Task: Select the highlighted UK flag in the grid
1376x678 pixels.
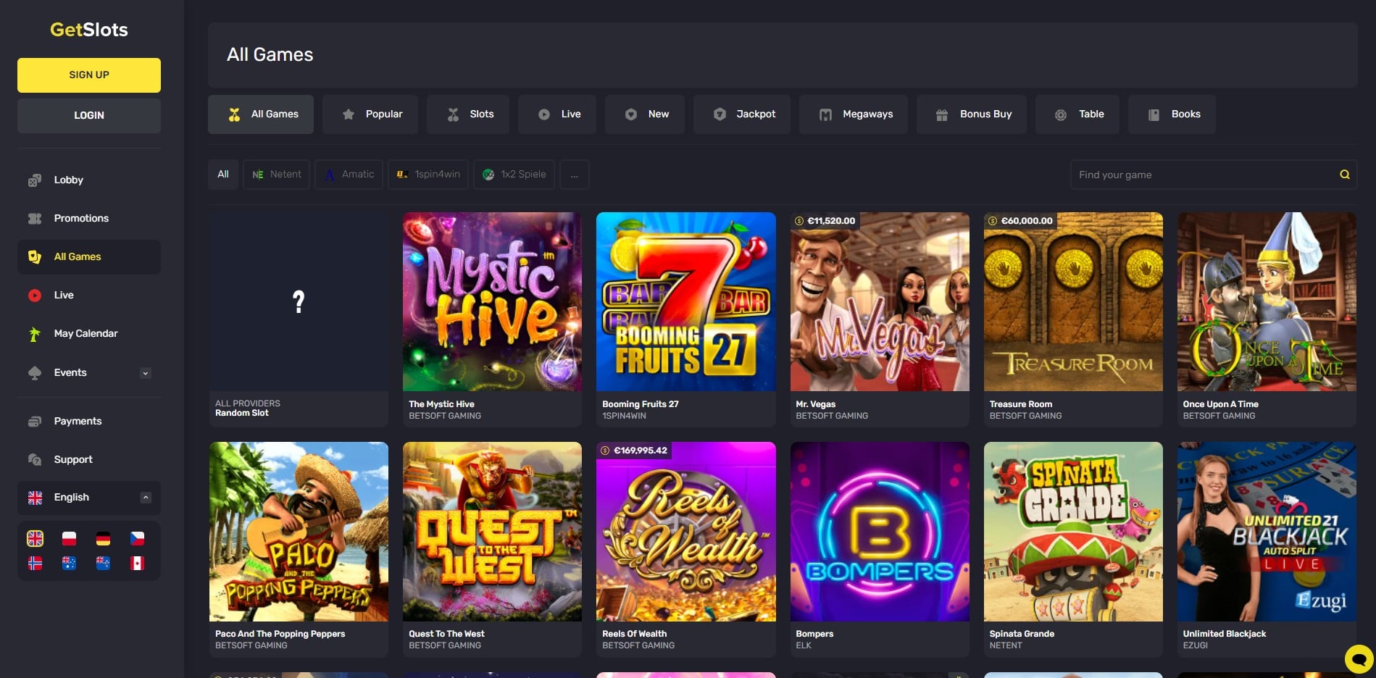Action: 35,538
